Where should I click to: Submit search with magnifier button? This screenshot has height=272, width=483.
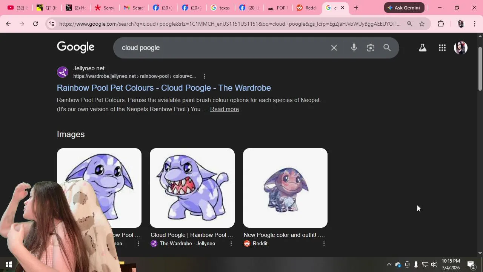coord(387,48)
